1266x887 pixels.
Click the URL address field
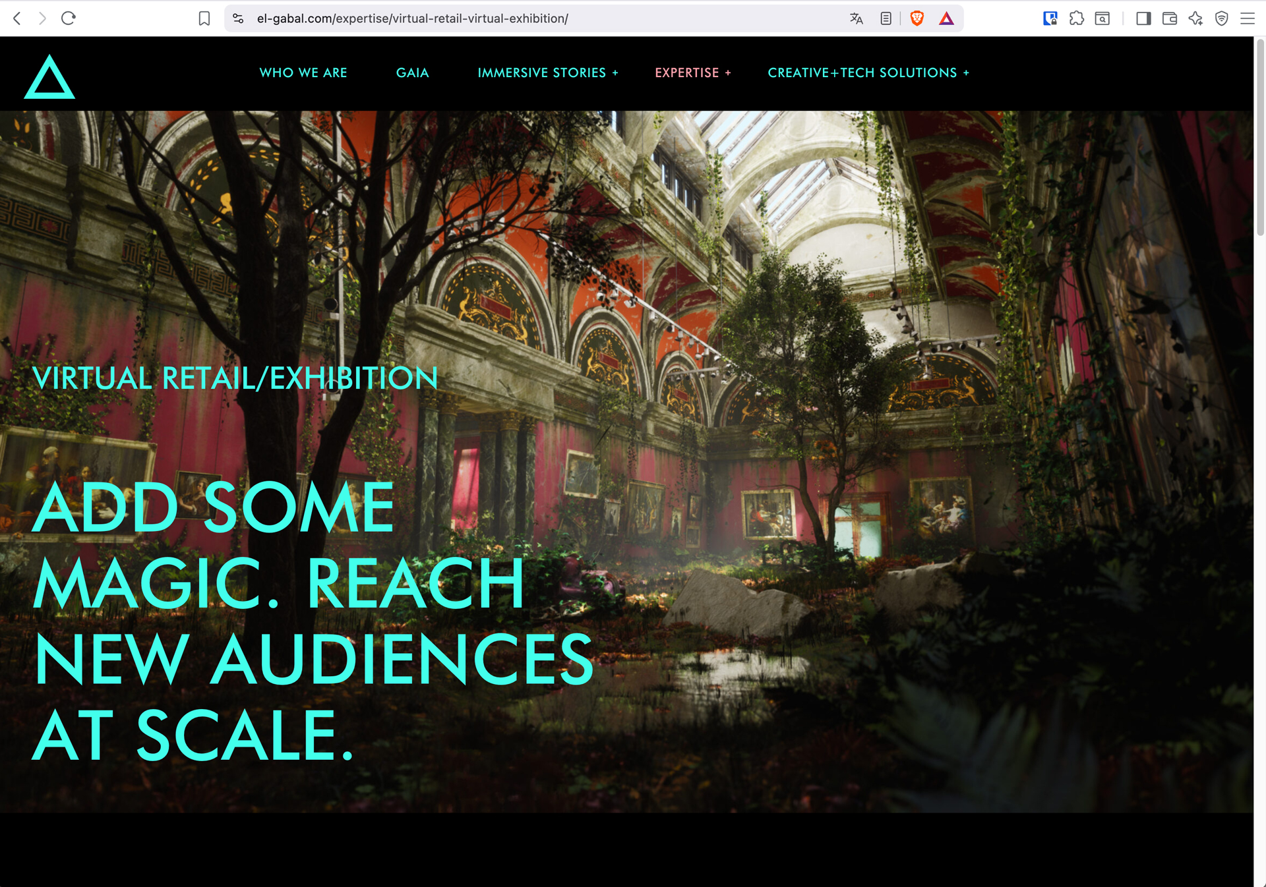pyautogui.click(x=527, y=18)
